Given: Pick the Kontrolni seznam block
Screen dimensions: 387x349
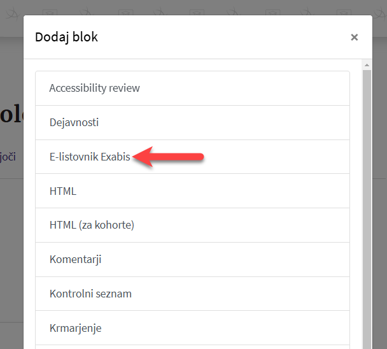Looking at the screenshot, I should point(192,294).
